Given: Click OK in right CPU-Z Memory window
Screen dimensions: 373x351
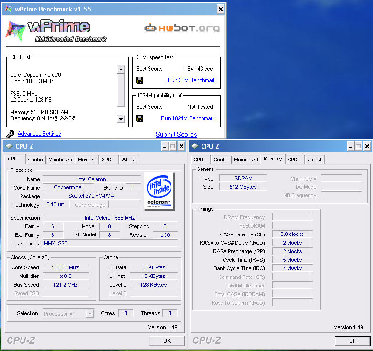Looking at the screenshot, I should [352, 341].
